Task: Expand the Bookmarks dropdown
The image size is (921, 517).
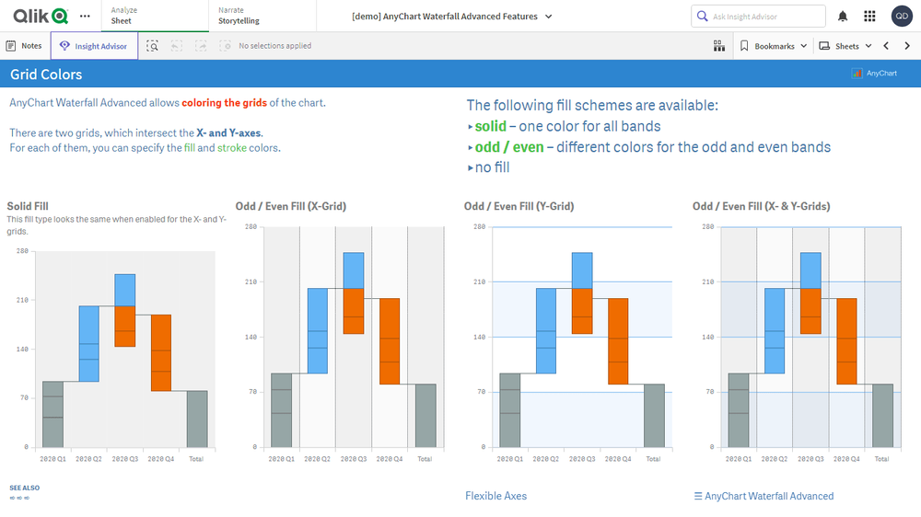Action: tap(774, 46)
